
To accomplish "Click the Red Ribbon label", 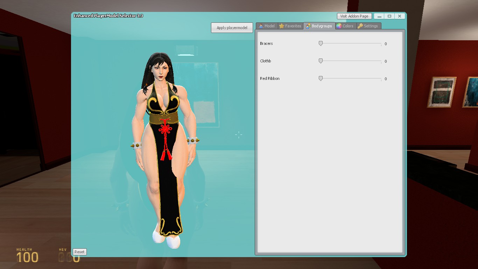I will (270, 78).
